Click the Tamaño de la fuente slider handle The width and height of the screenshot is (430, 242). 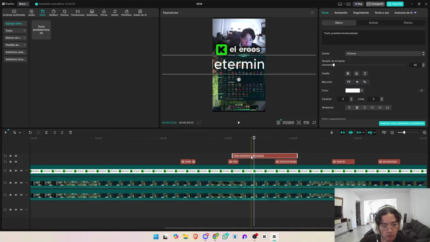[334, 65]
